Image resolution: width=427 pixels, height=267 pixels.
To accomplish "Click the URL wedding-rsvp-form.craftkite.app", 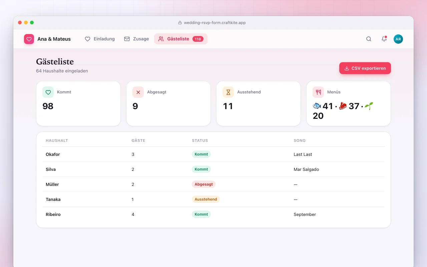I will pyautogui.click(x=215, y=23).
